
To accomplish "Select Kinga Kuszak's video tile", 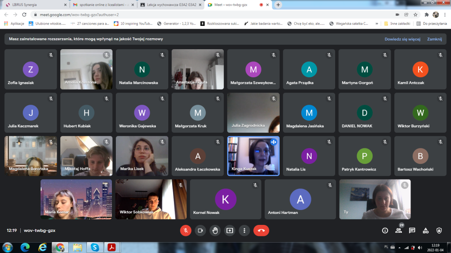I will [253, 156].
